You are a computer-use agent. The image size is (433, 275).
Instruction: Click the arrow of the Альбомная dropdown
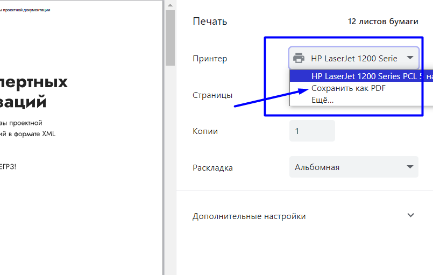[410, 167]
